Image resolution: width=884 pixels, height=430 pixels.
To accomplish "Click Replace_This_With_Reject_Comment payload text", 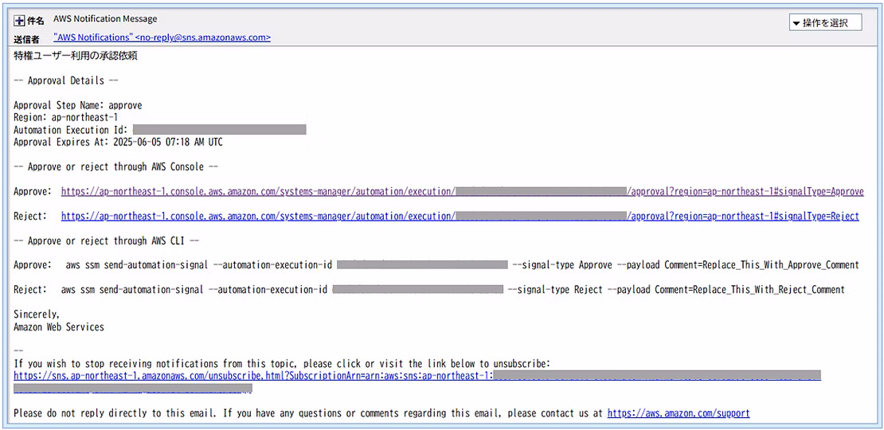I will click(770, 290).
